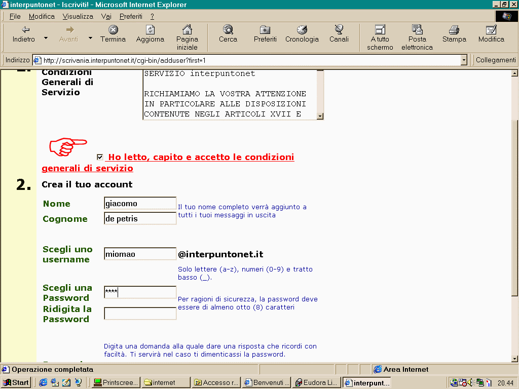519x389 pixels.
Task: Switch to Benvenuti taskbar window
Action: (267, 382)
